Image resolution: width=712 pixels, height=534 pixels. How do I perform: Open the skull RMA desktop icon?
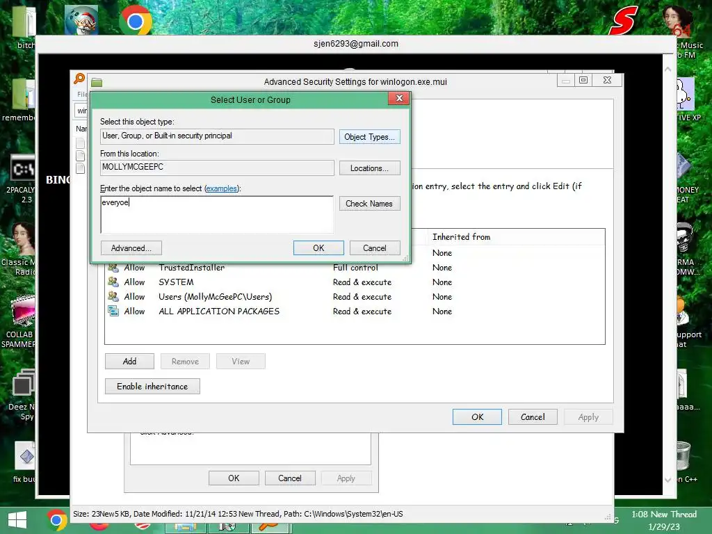[685, 239]
